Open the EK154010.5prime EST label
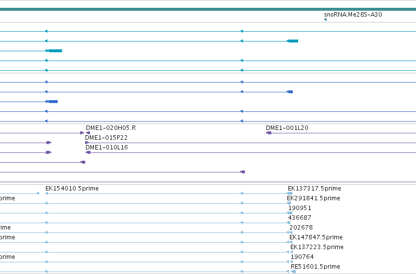416x274 pixels. click(72, 189)
